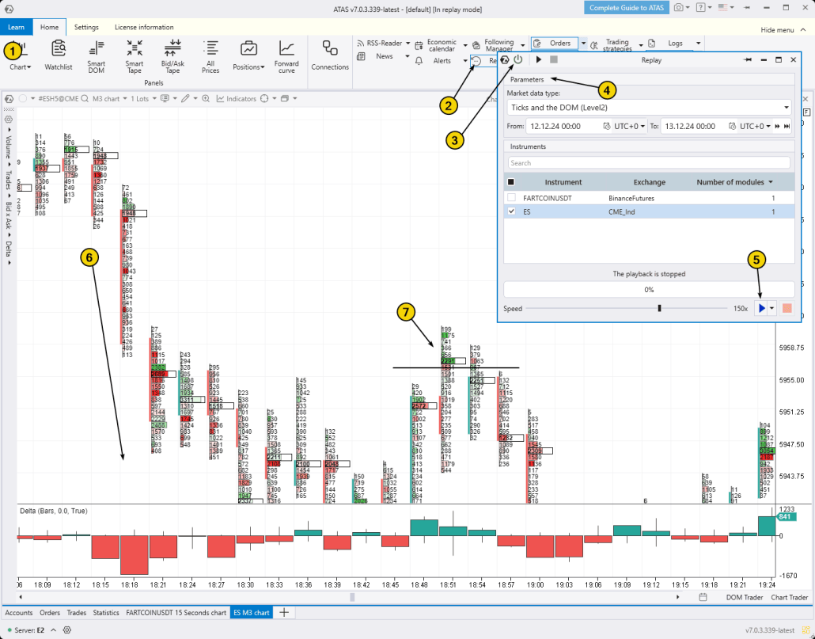Check the FARTCOINUSDT instrument checkbox
The width and height of the screenshot is (815, 639).
513,198
